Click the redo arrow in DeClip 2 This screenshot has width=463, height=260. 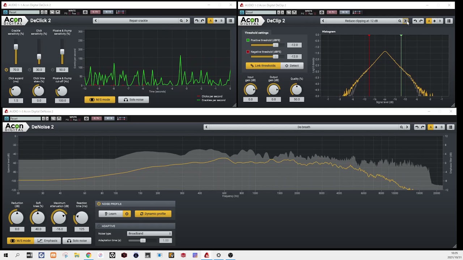[421, 21]
